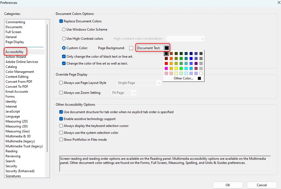Screen dimensions: 281x189
Task: Open the Fit Page zoom dropdown
Action: click(x=124, y=92)
